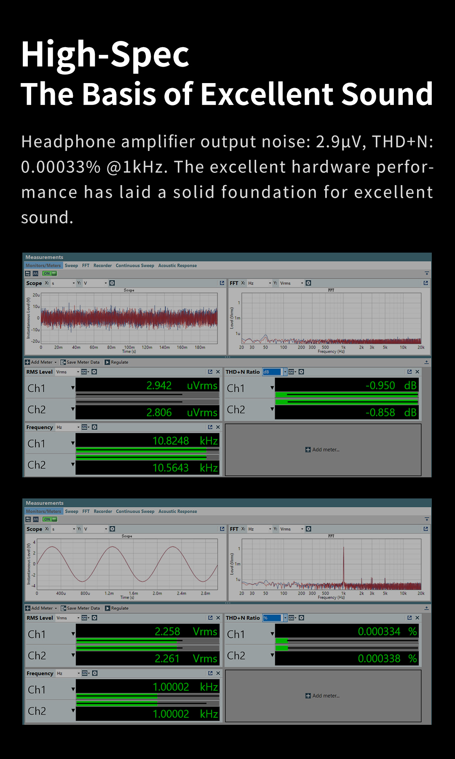Close the Frequency meter reading 1.00002 kHz
Viewport: 455px width, 759px height.
[218, 673]
